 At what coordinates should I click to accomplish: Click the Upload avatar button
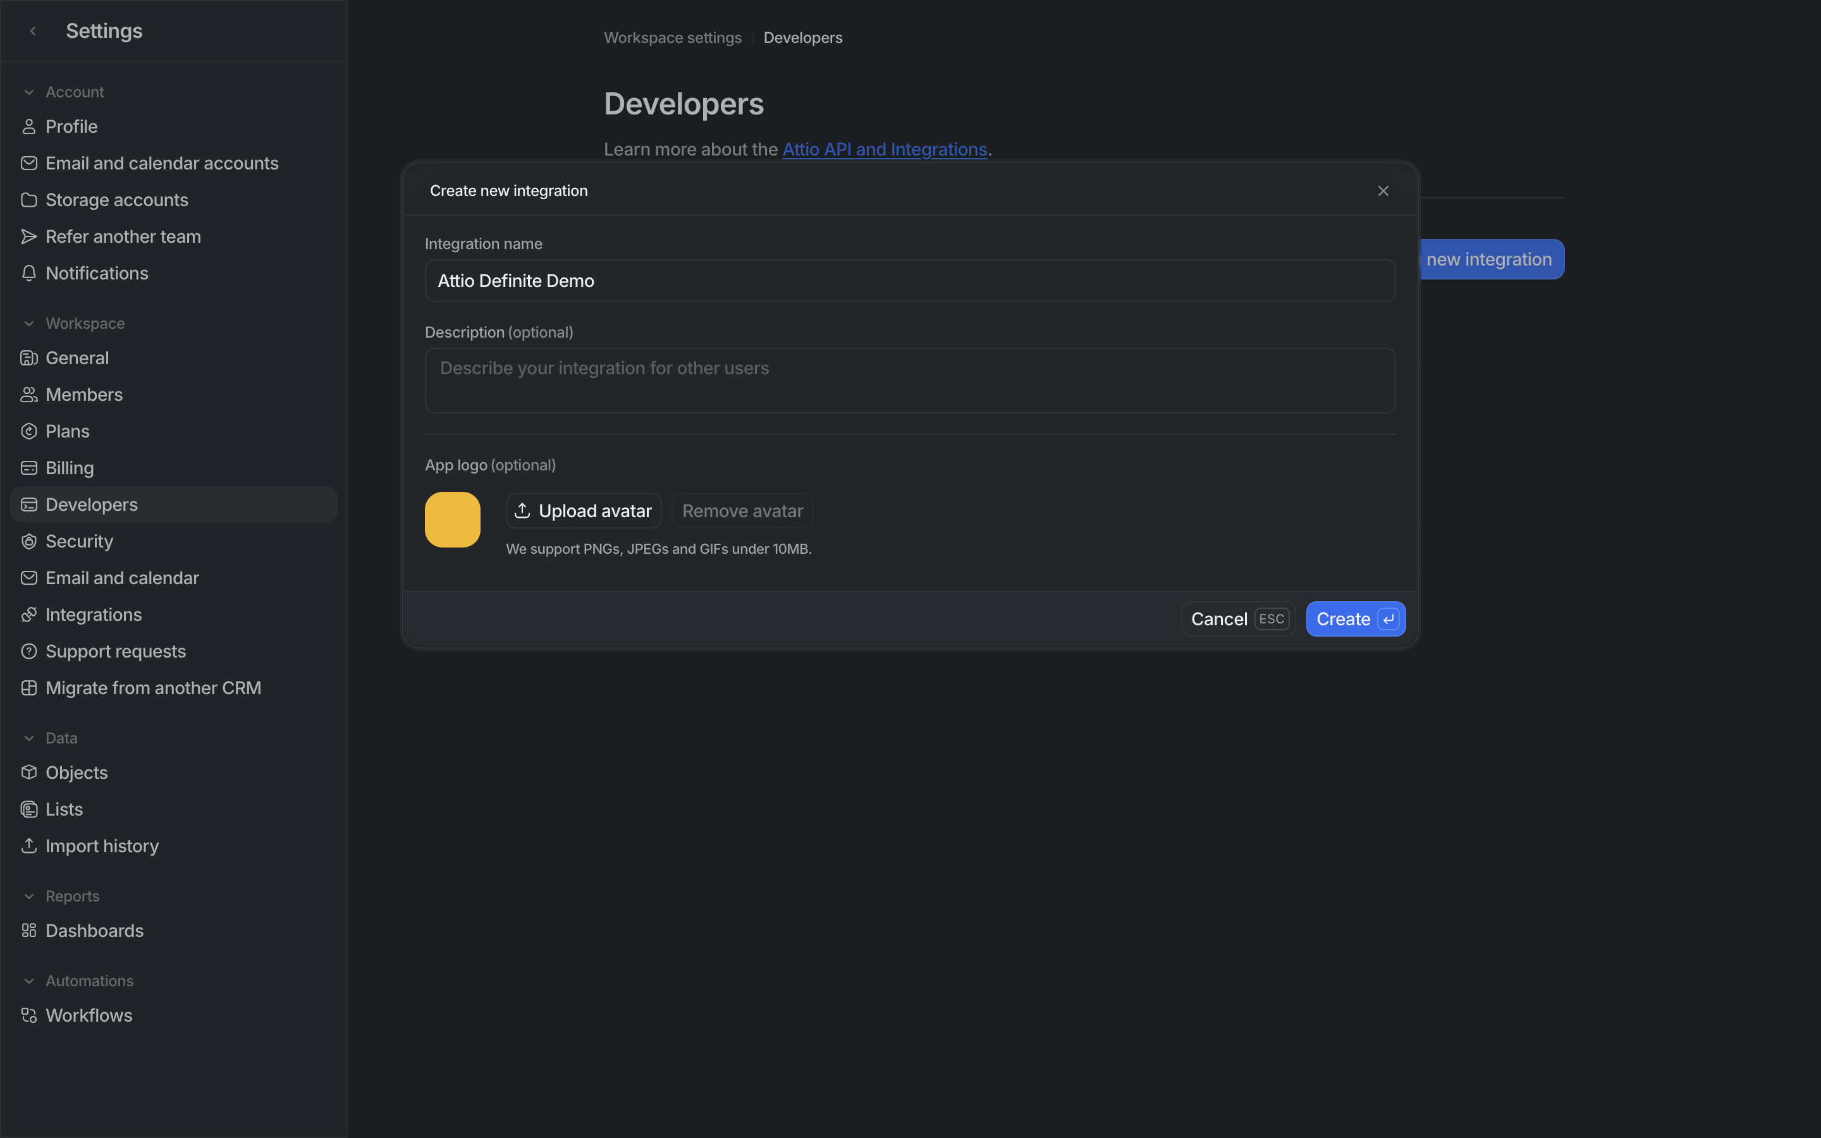click(x=583, y=511)
